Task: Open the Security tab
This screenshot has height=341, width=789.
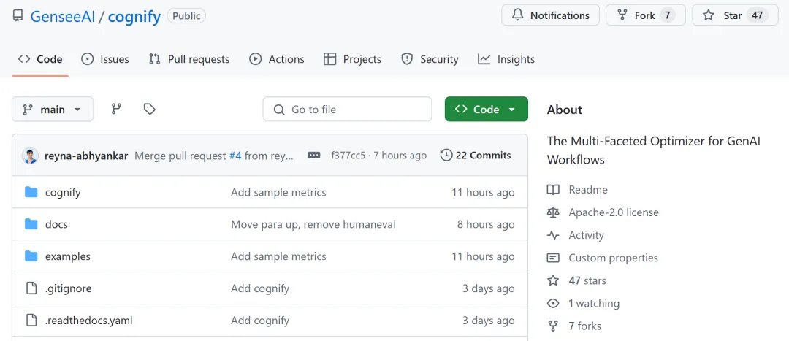Action: click(x=430, y=59)
